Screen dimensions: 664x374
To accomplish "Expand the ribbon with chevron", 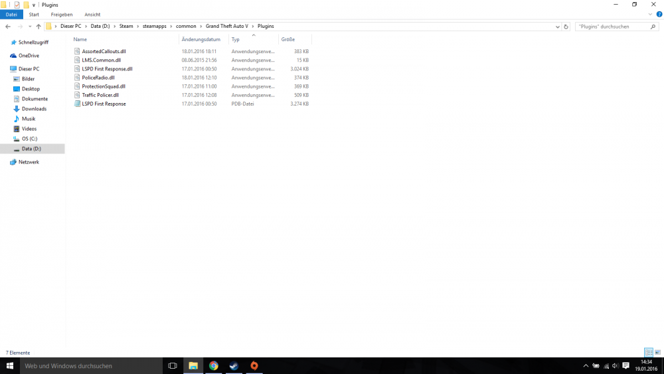I will 650,15.
